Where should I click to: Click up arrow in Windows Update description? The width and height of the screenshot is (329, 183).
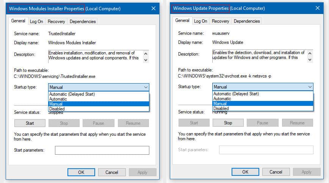[x=310, y=53]
